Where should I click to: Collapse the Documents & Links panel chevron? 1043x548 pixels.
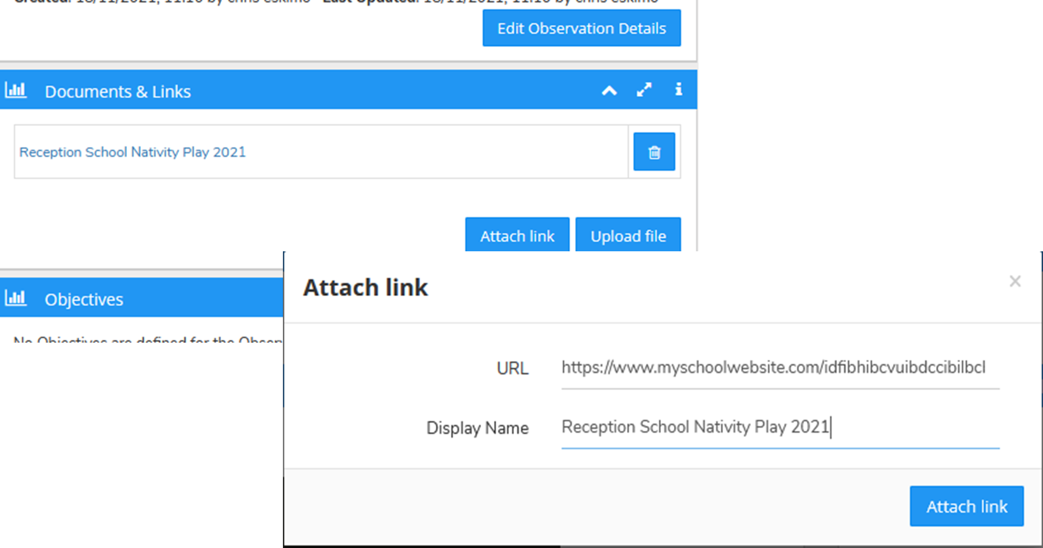(609, 91)
